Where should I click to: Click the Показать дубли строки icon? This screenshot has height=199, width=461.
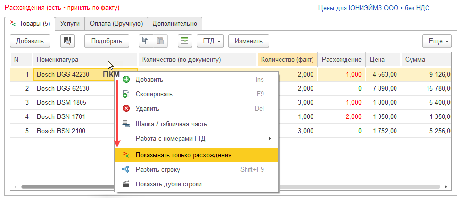(x=126, y=184)
